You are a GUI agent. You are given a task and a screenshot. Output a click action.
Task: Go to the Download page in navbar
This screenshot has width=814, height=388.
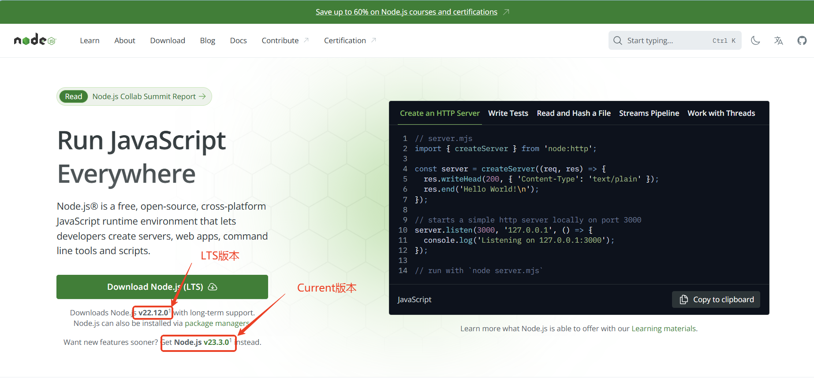(168, 41)
